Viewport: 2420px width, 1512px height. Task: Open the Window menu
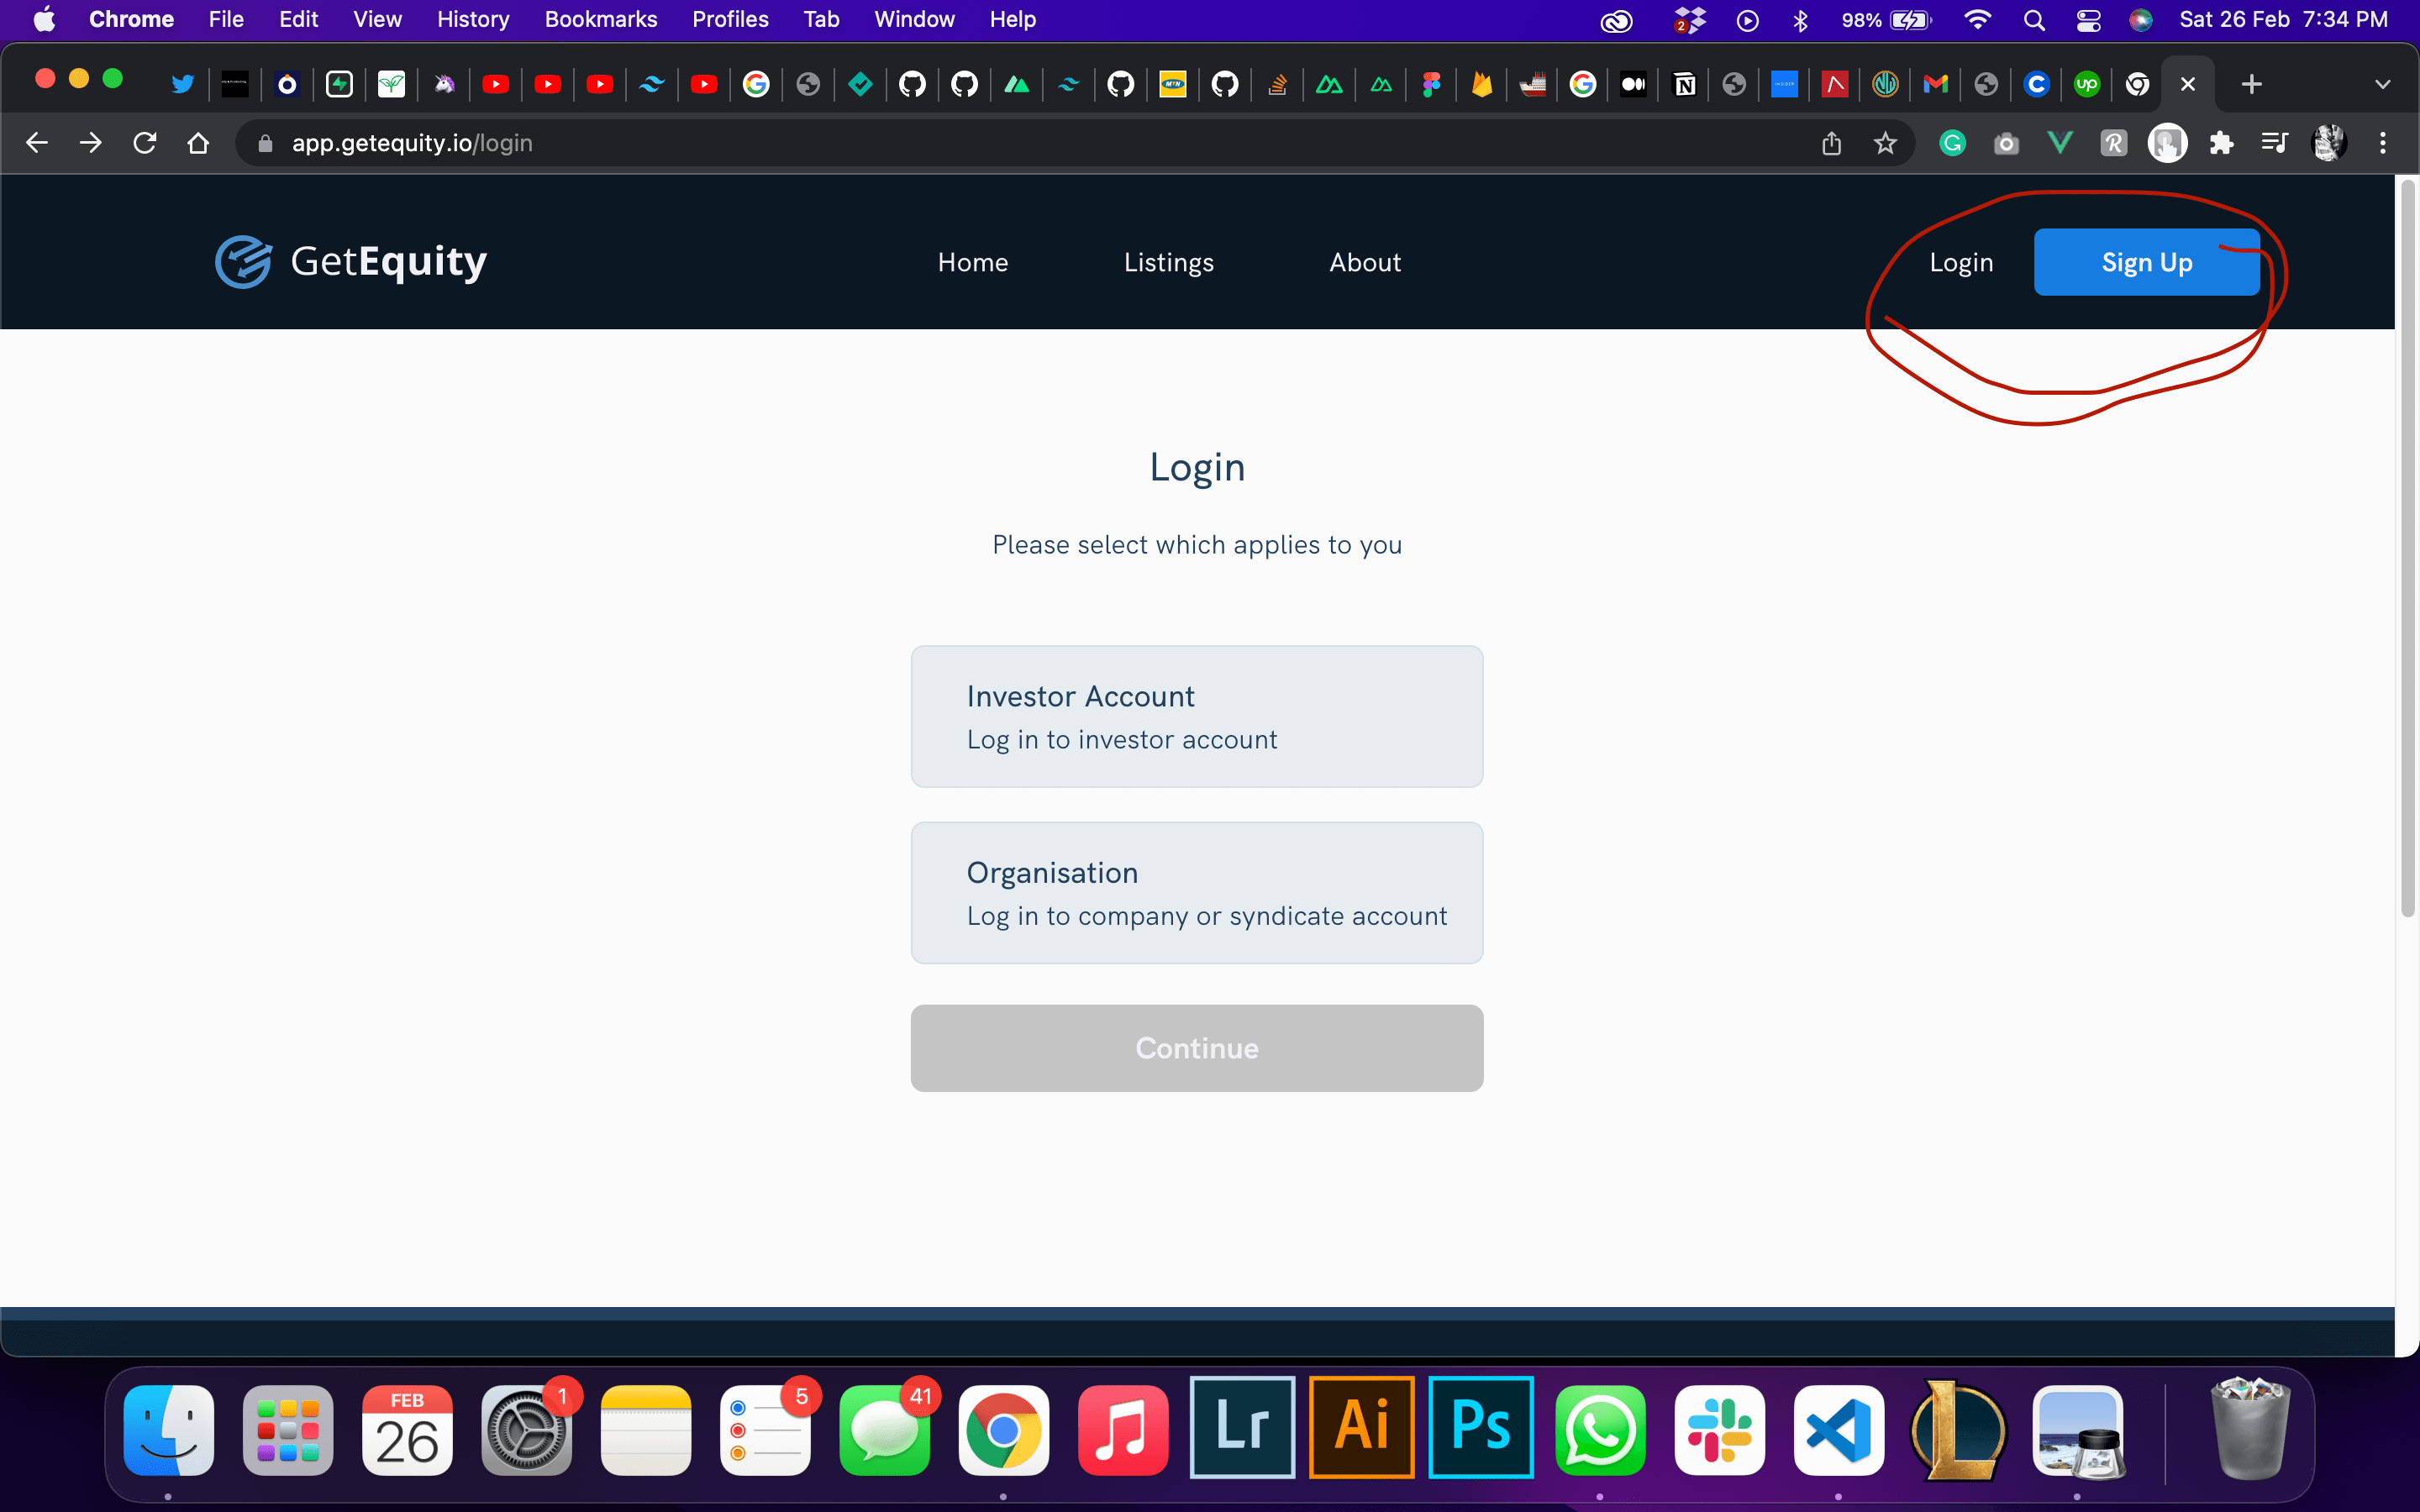point(914,19)
